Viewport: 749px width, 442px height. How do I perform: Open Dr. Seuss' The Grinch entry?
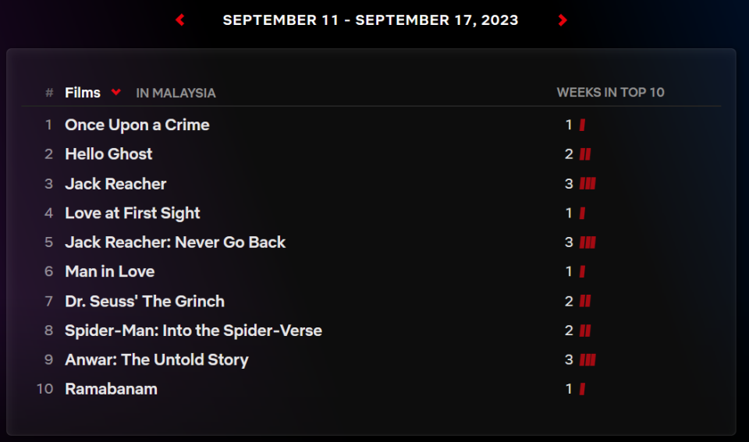click(x=145, y=301)
